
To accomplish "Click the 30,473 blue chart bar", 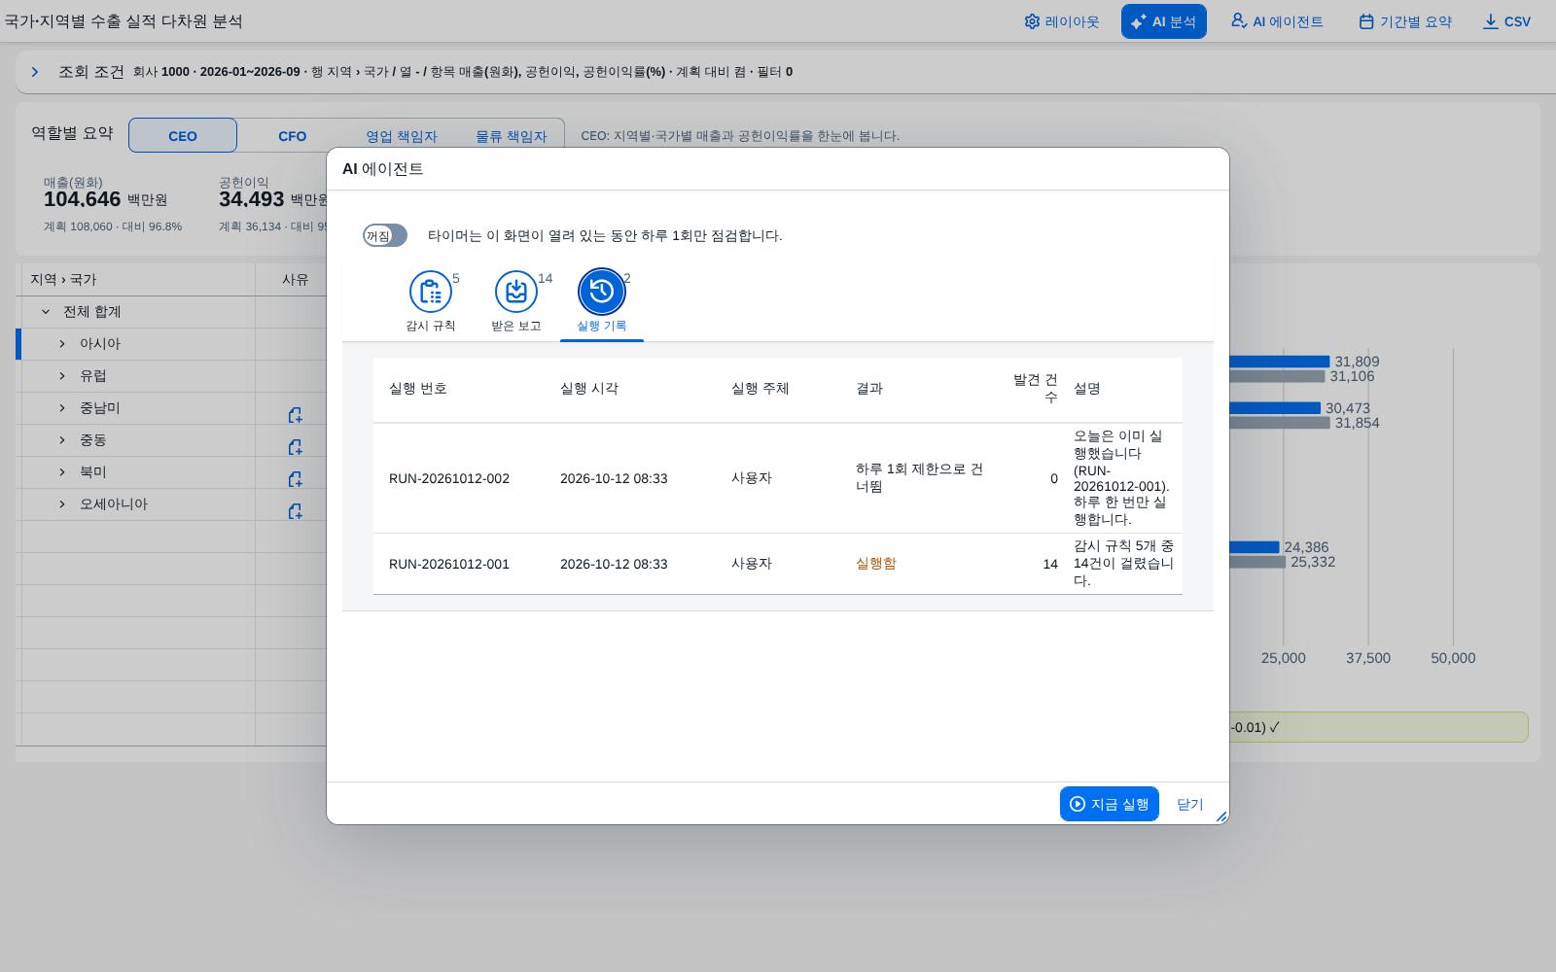I will click(1275, 408).
